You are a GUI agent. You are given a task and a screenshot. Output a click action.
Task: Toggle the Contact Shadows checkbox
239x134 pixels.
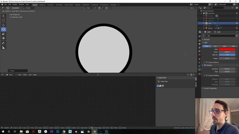point(207,75)
